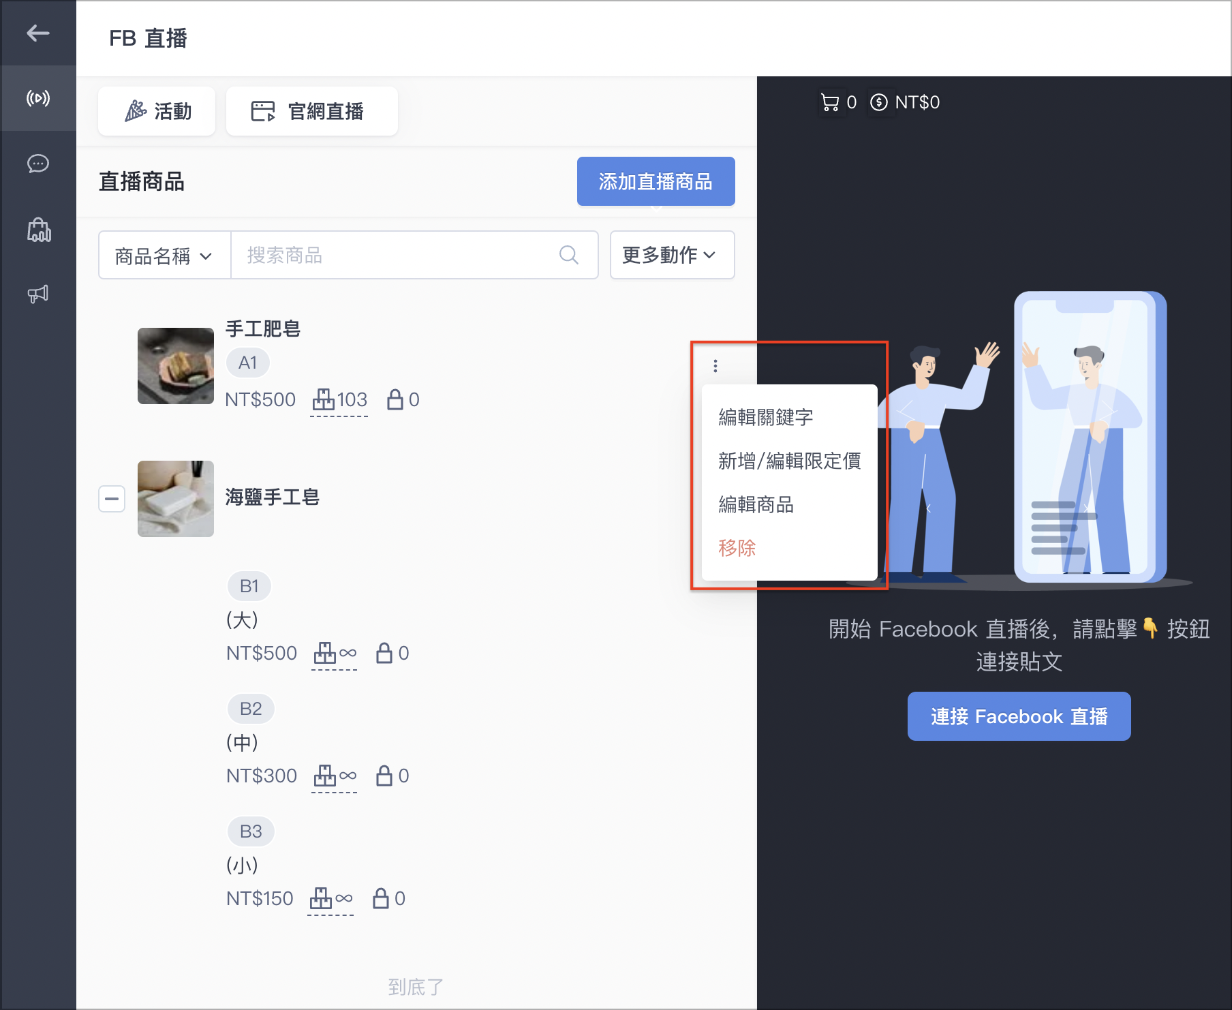Click 連接 Facebook 直播 button

click(x=1019, y=716)
